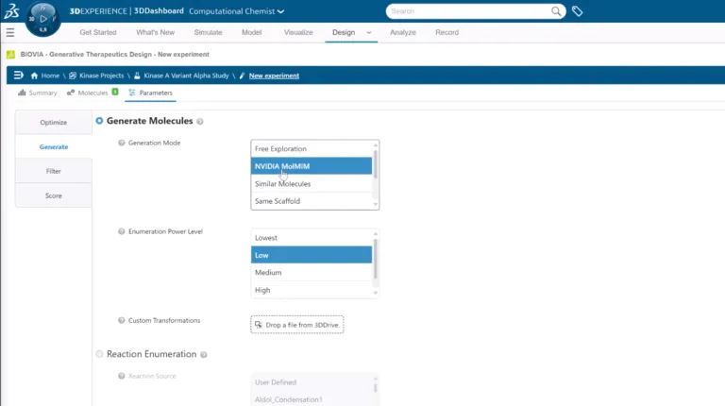Click the BIOVIA app icon
The height and width of the screenshot is (406, 725).
point(10,55)
